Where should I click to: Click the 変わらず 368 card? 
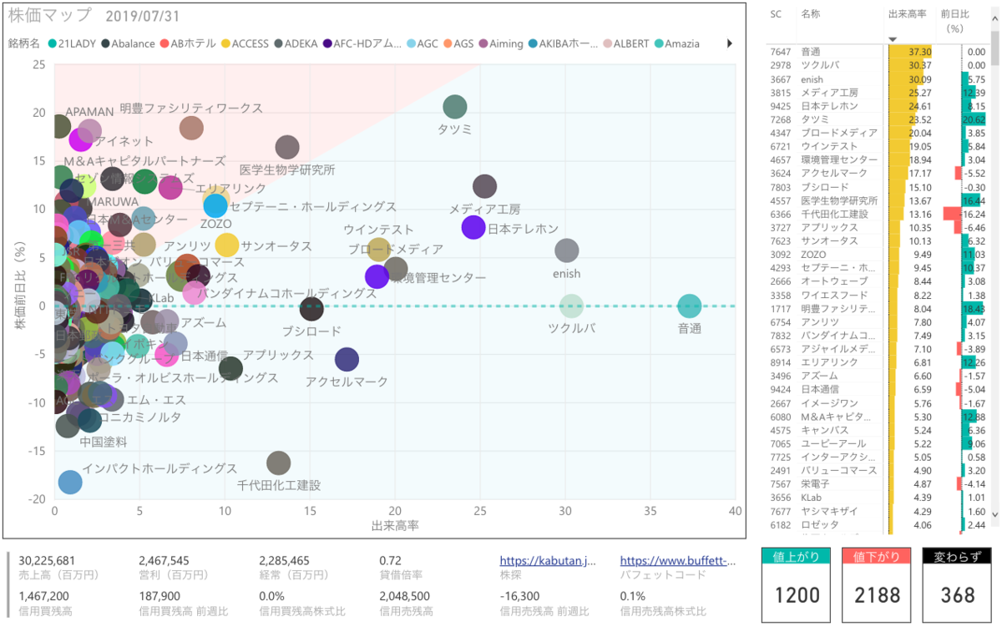(957, 585)
